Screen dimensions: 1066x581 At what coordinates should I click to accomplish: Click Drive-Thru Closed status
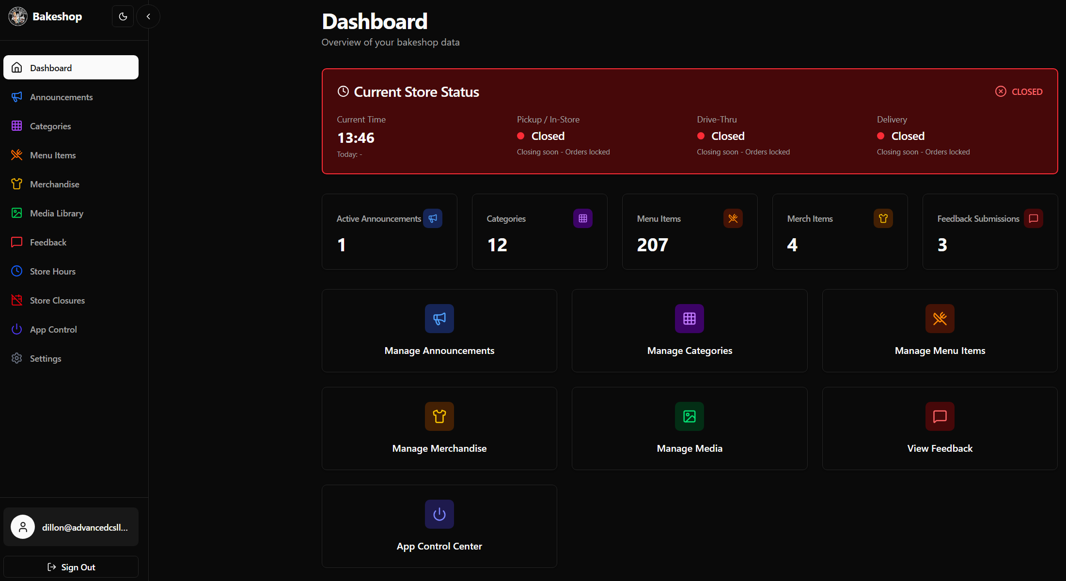[721, 136]
